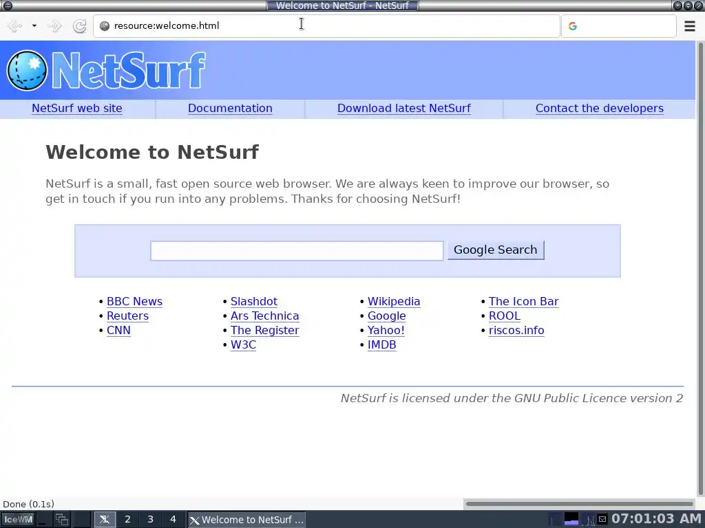The image size is (705, 528).
Task: Click the memory monitor in system tray
Action: click(x=571, y=520)
